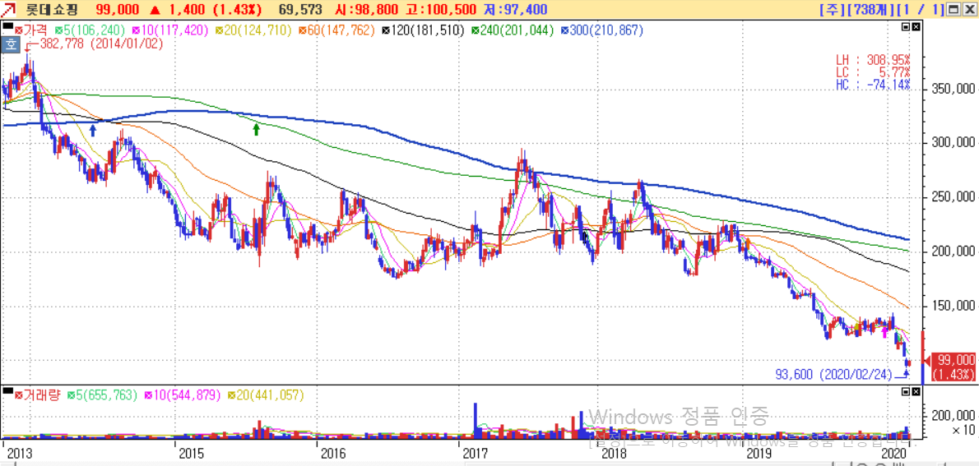Click the HC : -74.14% text
The image size is (979, 466).
tap(874, 85)
